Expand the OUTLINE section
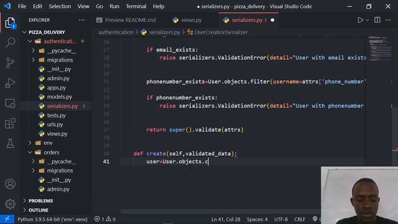This screenshot has width=398, height=224. (39, 210)
